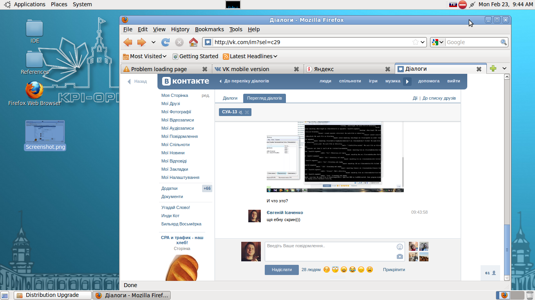
Task: Insert the sad face emoji
Action: (361, 270)
